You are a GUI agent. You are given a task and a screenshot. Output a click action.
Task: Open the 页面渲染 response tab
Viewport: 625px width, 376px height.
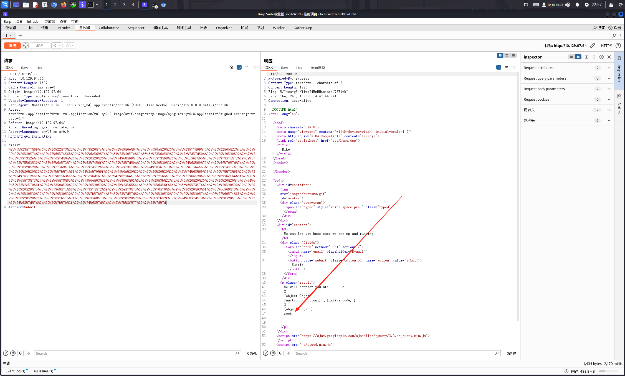[x=318, y=68]
